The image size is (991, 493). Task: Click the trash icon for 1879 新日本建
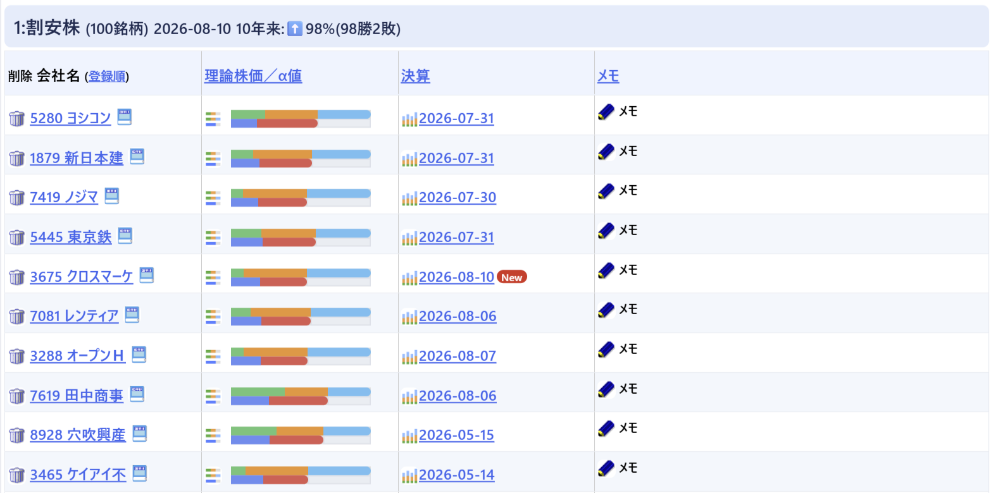16,158
